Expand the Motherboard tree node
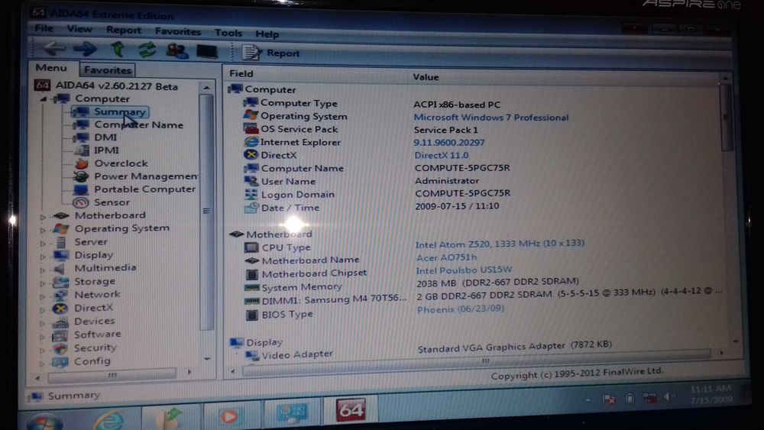 tap(43, 217)
